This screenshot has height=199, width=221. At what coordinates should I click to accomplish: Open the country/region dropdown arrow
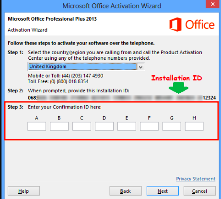[x=140, y=67]
